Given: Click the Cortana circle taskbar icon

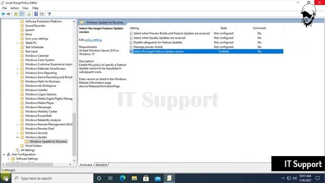Looking at the screenshot, I should pos(99,178).
